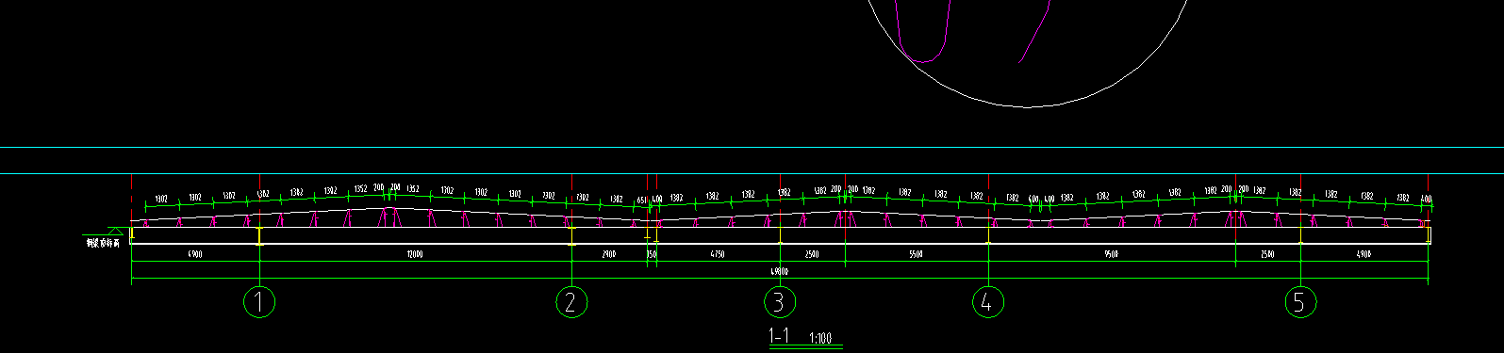Viewport: 1504px width, 353px height.
Task: Click the 1:100 scale label
Action: pos(820,339)
